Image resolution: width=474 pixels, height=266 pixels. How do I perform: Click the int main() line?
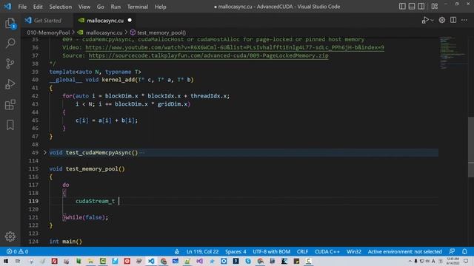(66, 242)
